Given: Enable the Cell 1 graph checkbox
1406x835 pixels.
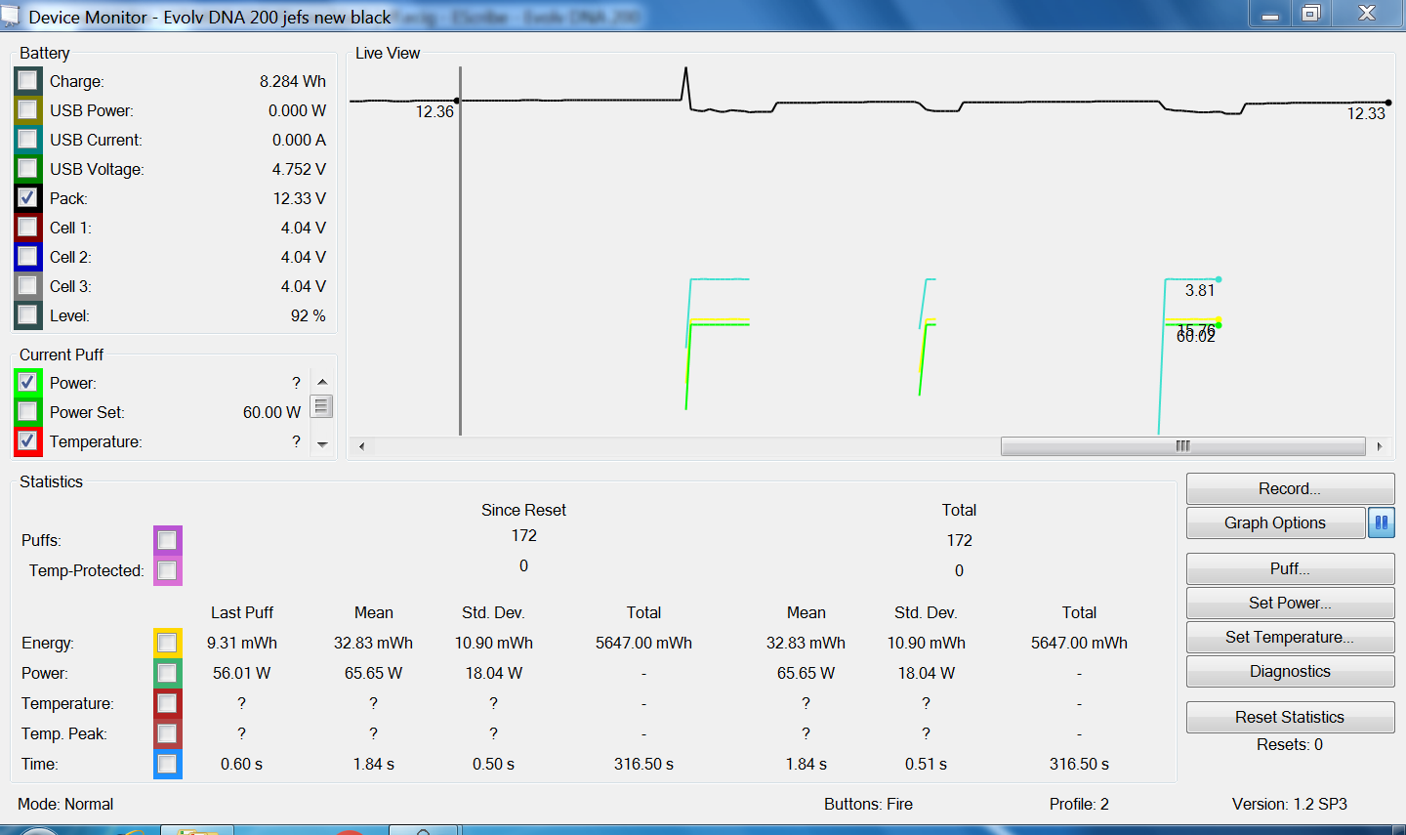Looking at the screenshot, I should pos(27,228).
